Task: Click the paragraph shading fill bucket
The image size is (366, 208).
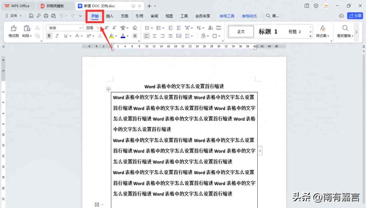Action: [203, 36]
